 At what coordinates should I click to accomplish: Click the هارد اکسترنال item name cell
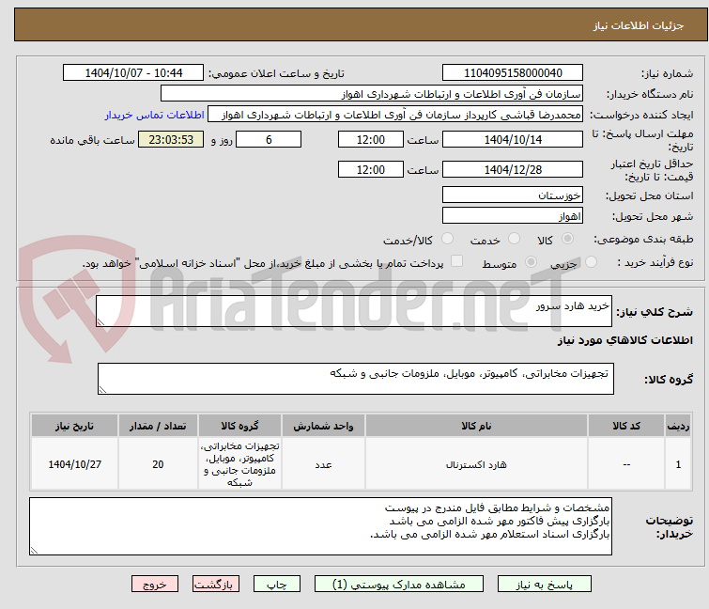tap(476, 464)
